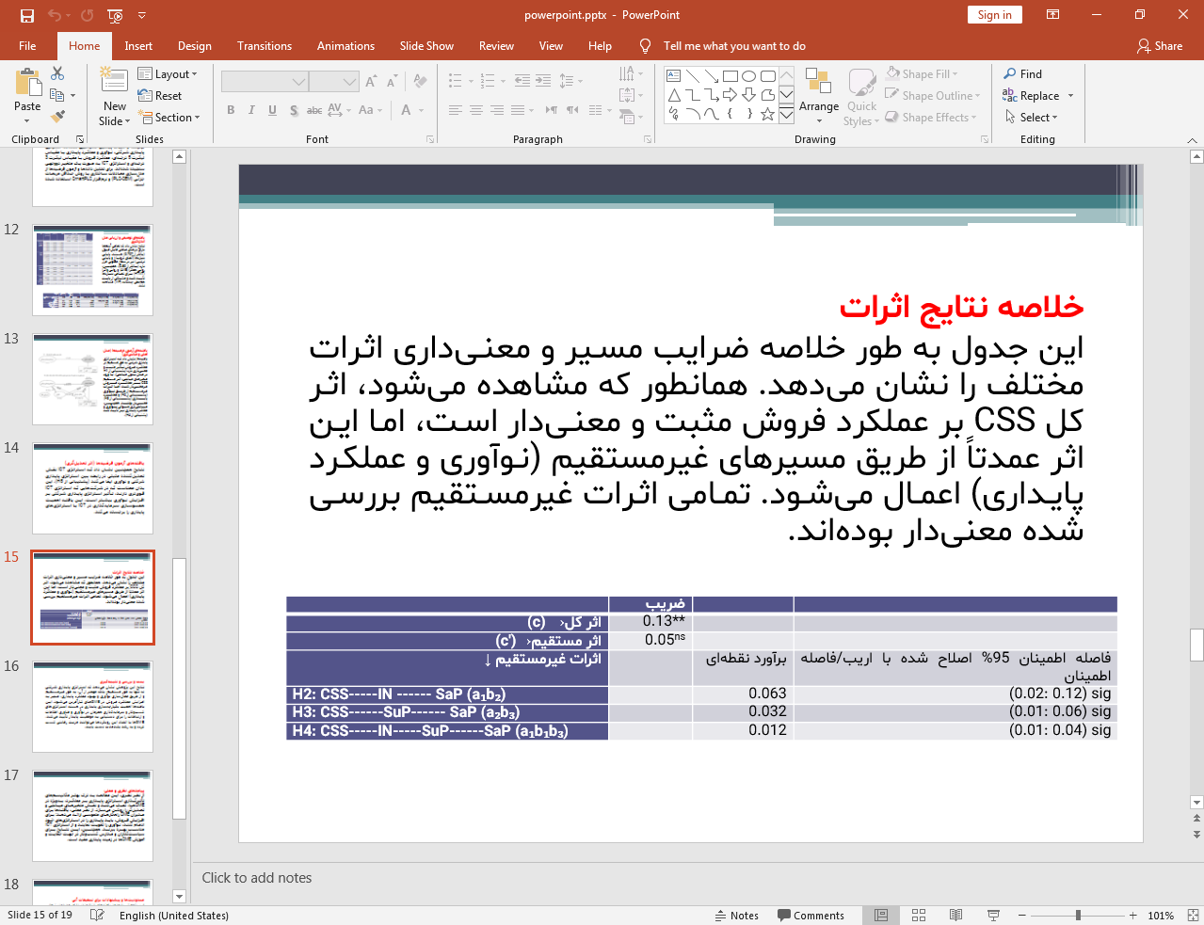1204x925 pixels.
Task: Activate the Format Painter brush
Action: (x=57, y=117)
